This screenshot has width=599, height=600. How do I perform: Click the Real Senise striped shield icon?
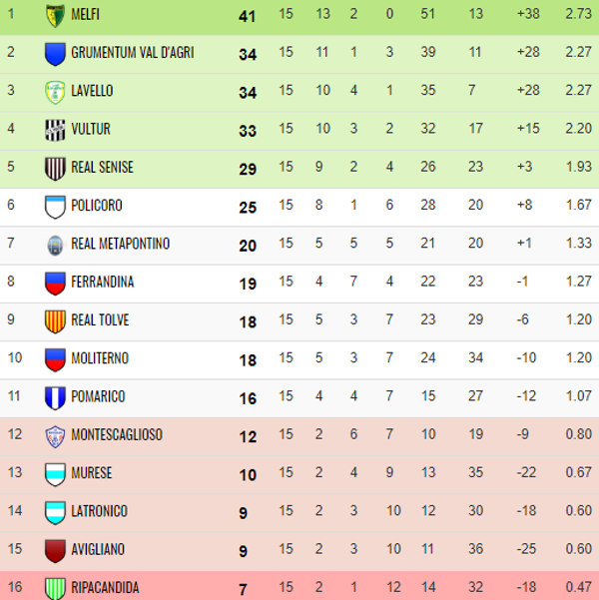[55, 169]
